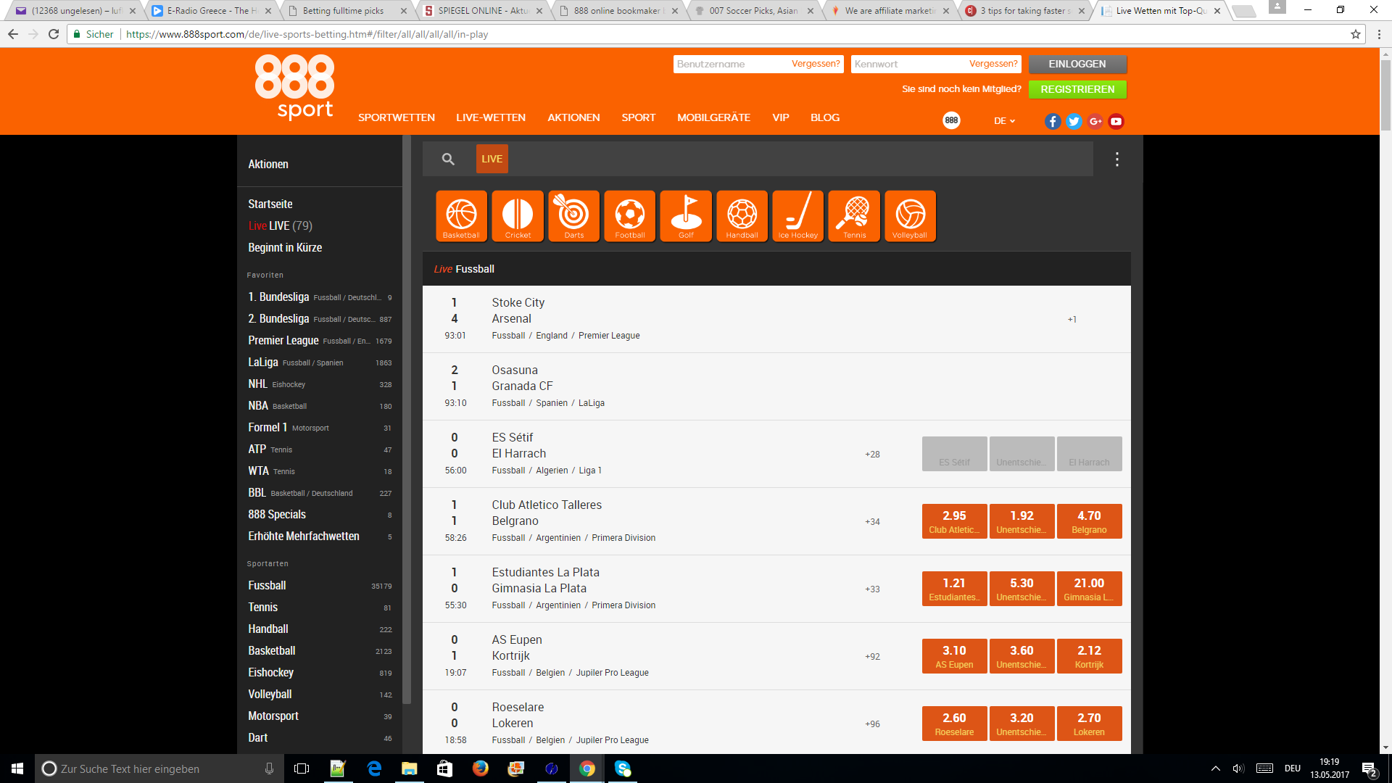Expand Stoke City match +1 markets
Screen dimensions: 1392x783
(x=1072, y=320)
